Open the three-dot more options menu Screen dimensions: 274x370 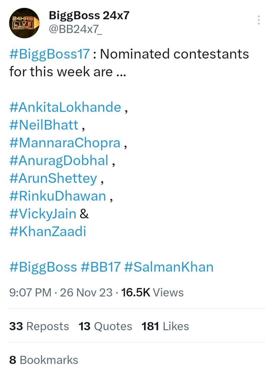259,20
